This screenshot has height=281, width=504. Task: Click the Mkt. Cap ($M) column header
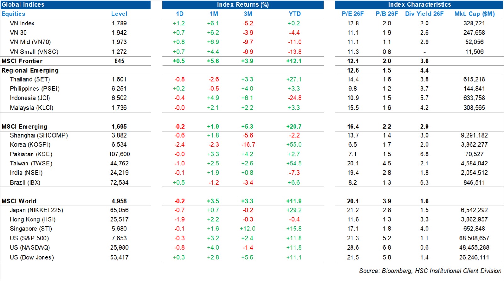coord(474,14)
